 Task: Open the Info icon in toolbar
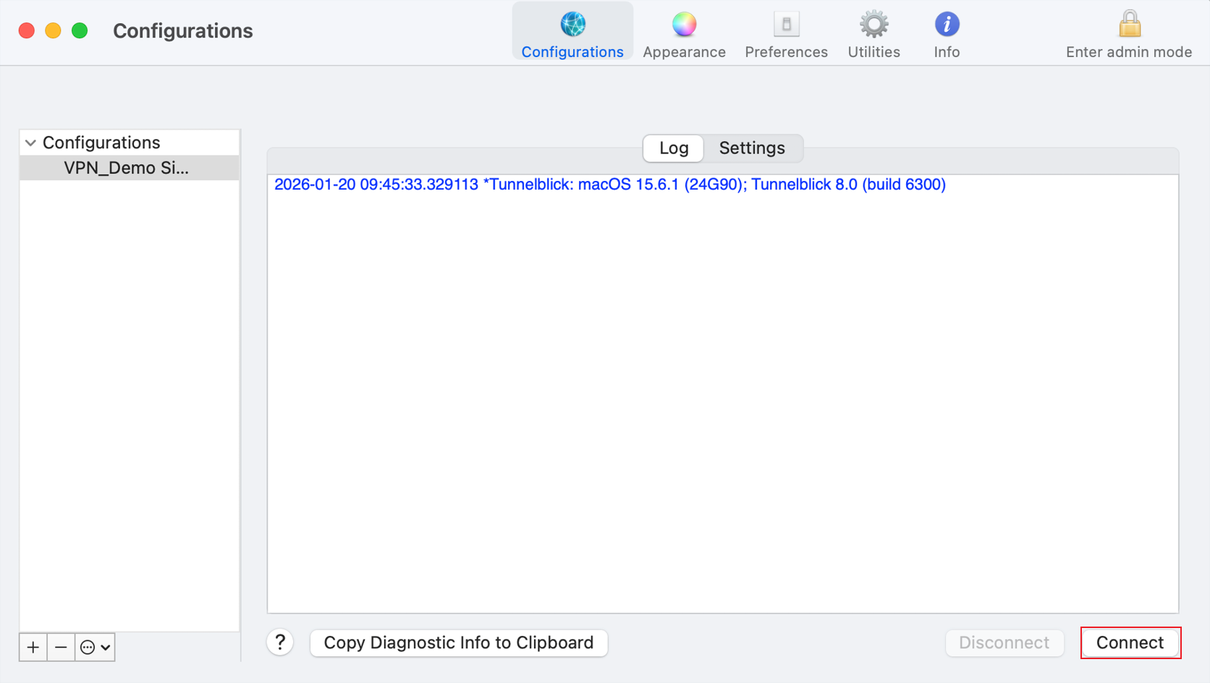coord(947,25)
